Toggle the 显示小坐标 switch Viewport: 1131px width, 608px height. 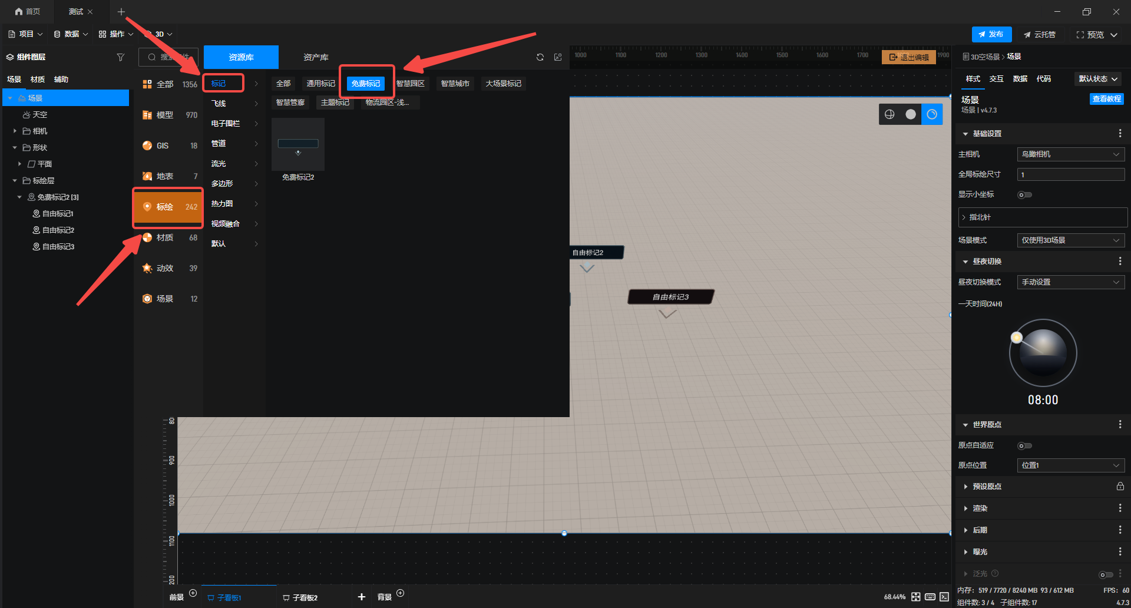pos(1024,194)
